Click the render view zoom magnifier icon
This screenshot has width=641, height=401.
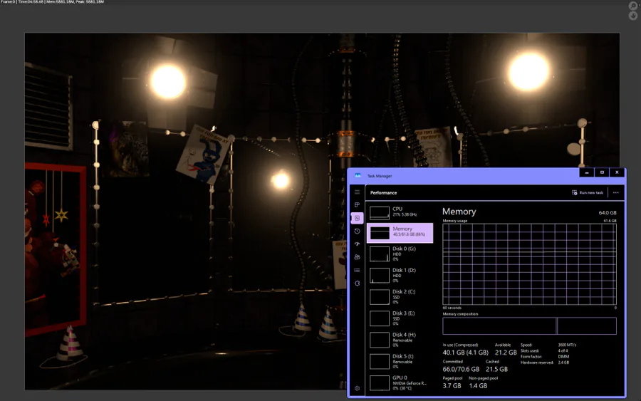click(633, 6)
